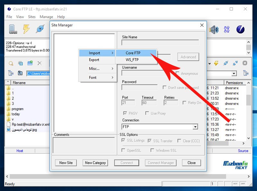Click the Connect button
The width and height of the screenshot is (257, 191).
click(127, 163)
